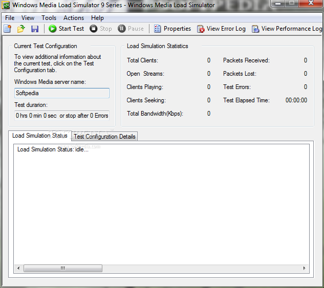Click the scrollbar's left arrow
This screenshot has height=288, width=324.
tap(18, 268)
